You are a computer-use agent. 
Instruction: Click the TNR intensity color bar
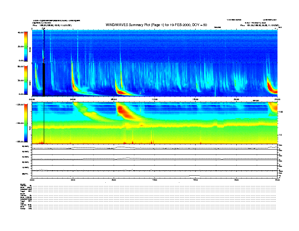[26, 123]
